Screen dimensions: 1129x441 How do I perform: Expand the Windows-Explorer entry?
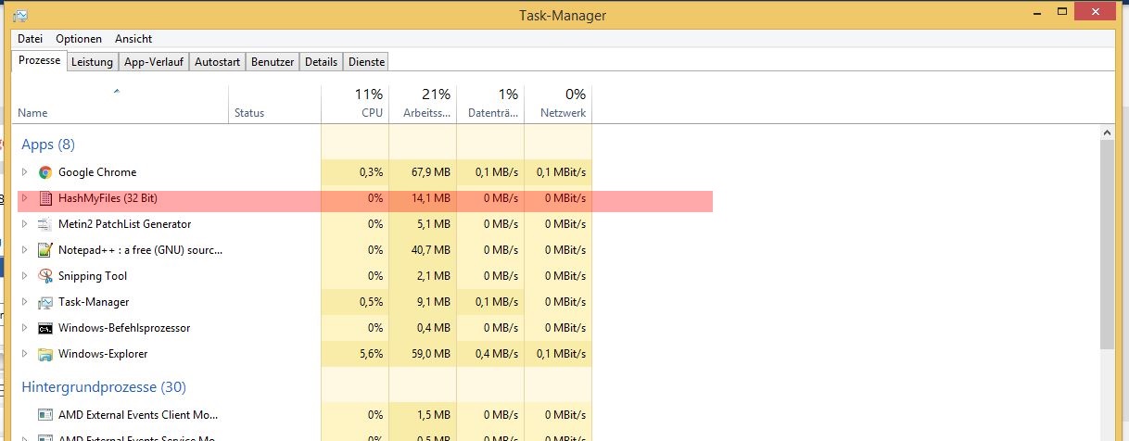25,354
